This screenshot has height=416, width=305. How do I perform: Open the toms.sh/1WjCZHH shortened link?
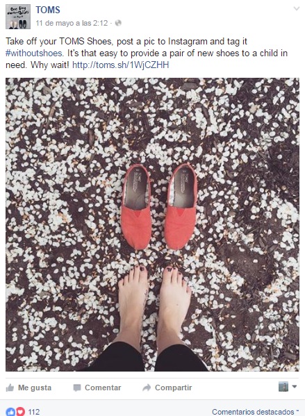[x=120, y=65]
